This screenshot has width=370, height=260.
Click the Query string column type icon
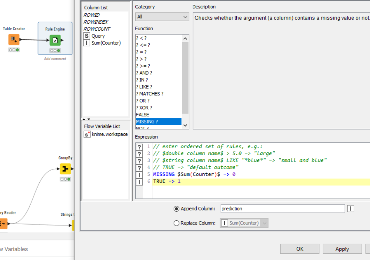87,36
